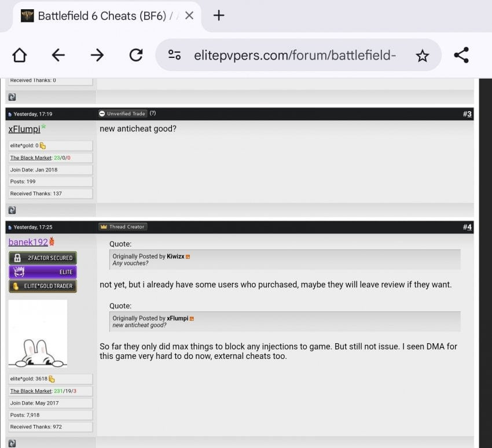Click post icon beside Yesterday, 17:19
The image size is (492, 448).
(x=10, y=114)
